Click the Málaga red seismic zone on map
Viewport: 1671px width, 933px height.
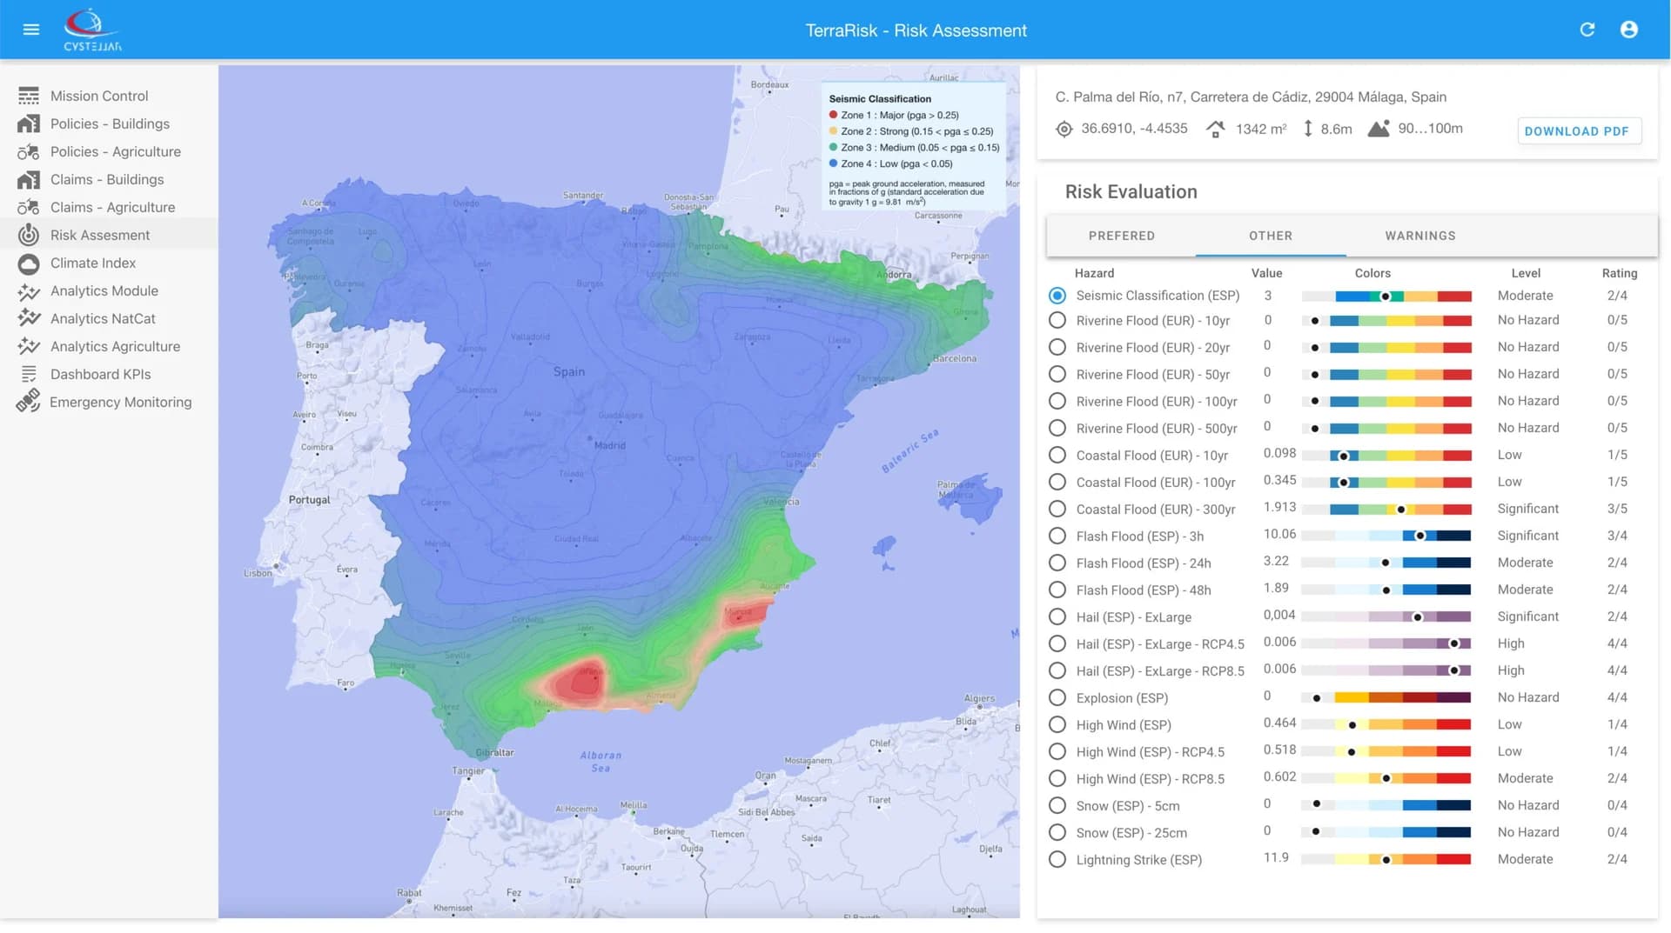580,682
